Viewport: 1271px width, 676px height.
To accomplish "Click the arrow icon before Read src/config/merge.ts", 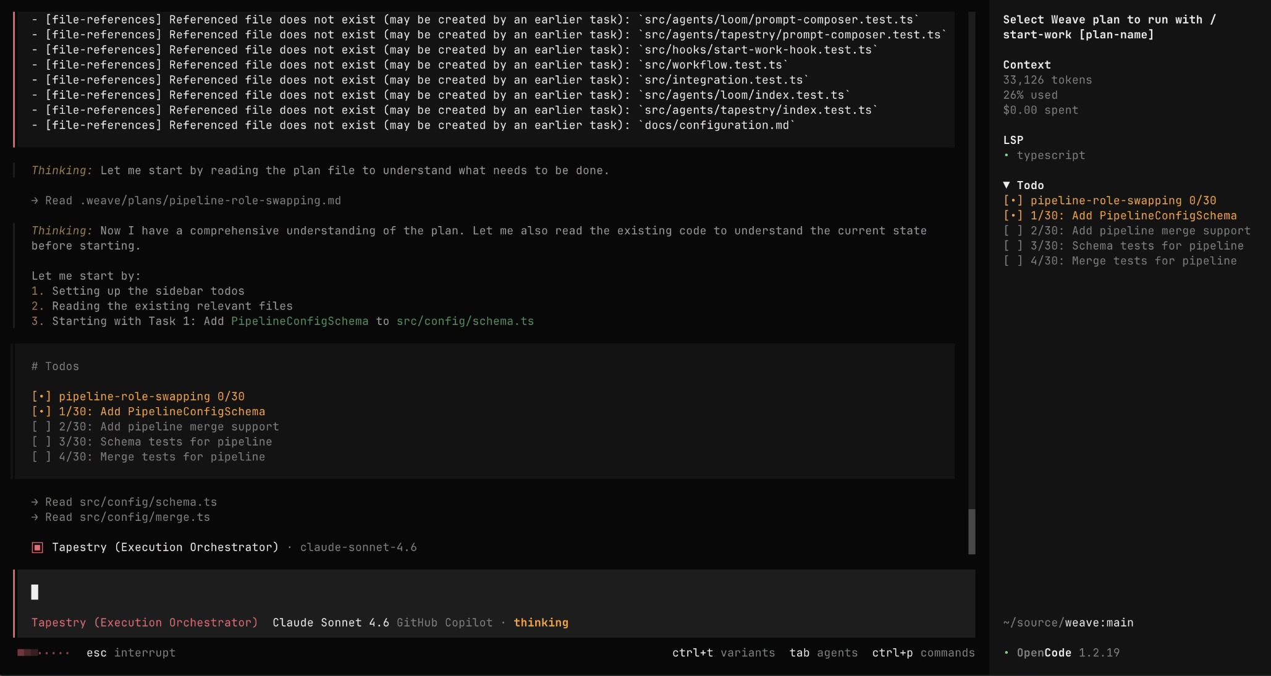I will [35, 517].
